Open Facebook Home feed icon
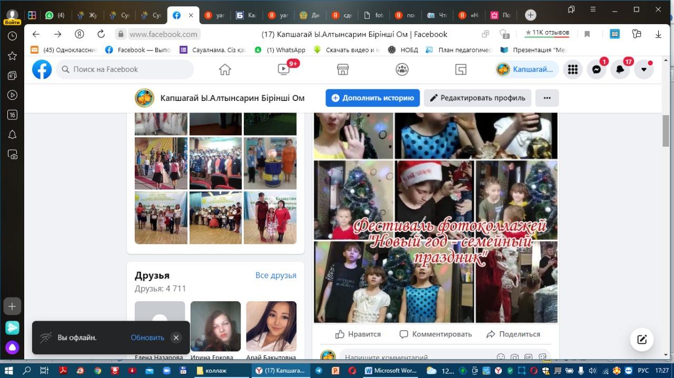Screen dimensions: 674x378 (225, 69)
